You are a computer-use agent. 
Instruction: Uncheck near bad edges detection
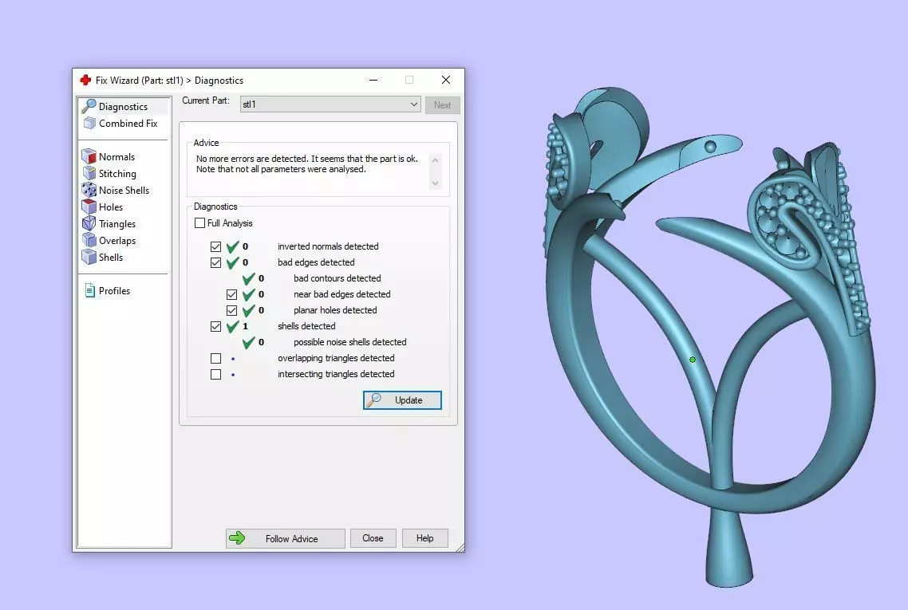tap(231, 294)
